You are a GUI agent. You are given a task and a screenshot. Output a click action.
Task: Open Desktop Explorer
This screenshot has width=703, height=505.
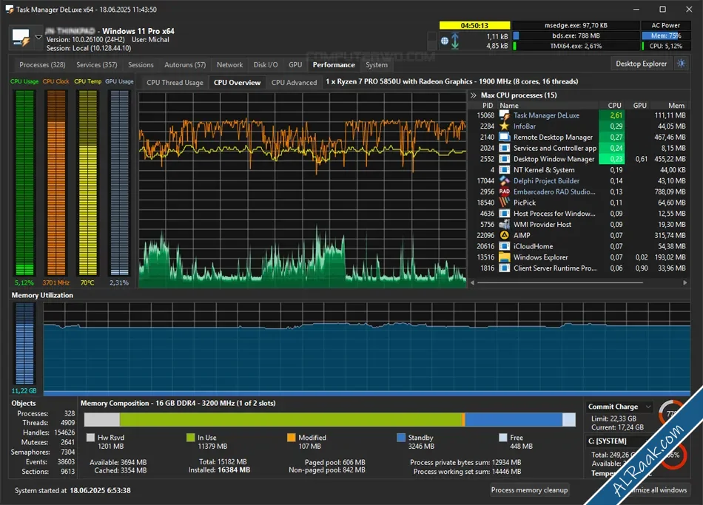[641, 64]
